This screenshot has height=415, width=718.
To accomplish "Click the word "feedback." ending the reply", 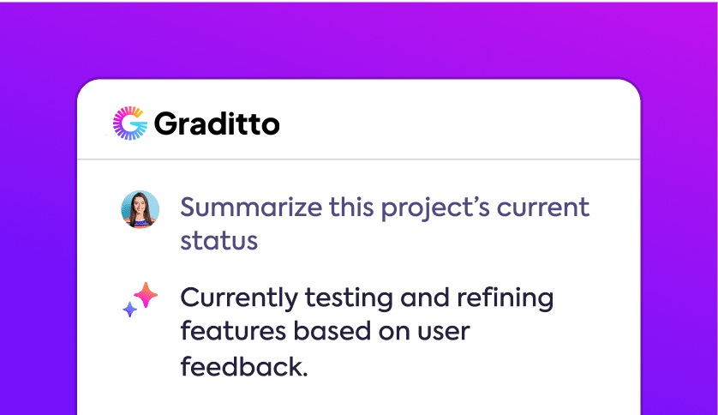I will tap(244, 366).
